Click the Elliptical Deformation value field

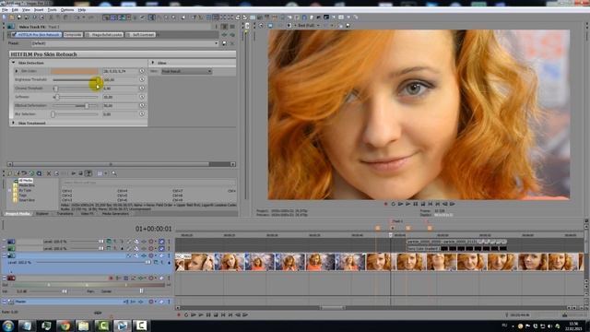click(x=120, y=106)
